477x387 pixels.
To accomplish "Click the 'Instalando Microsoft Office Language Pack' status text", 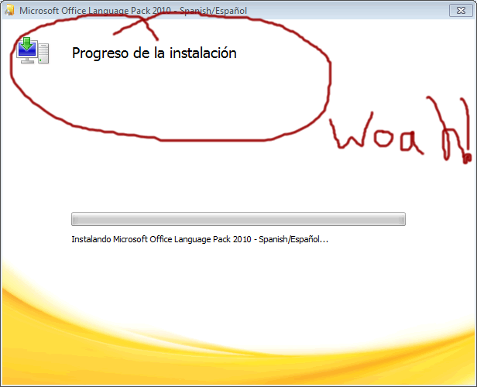I will pyautogui.click(x=200, y=240).
